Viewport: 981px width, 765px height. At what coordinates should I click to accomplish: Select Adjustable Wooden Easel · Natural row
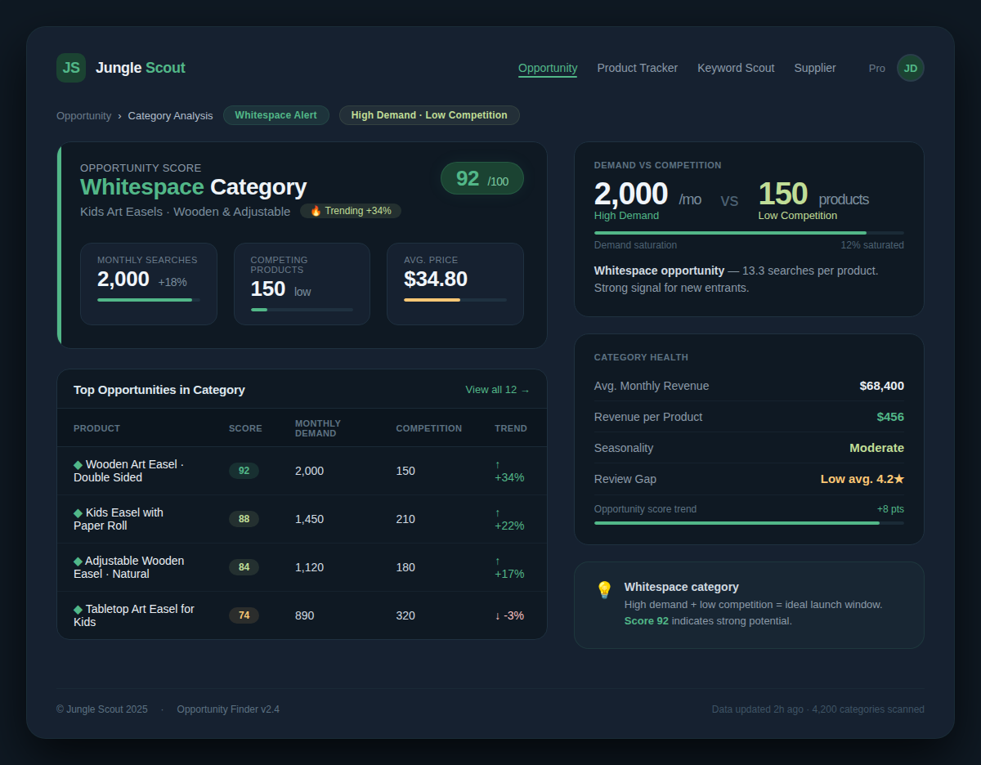pos(302,567)
